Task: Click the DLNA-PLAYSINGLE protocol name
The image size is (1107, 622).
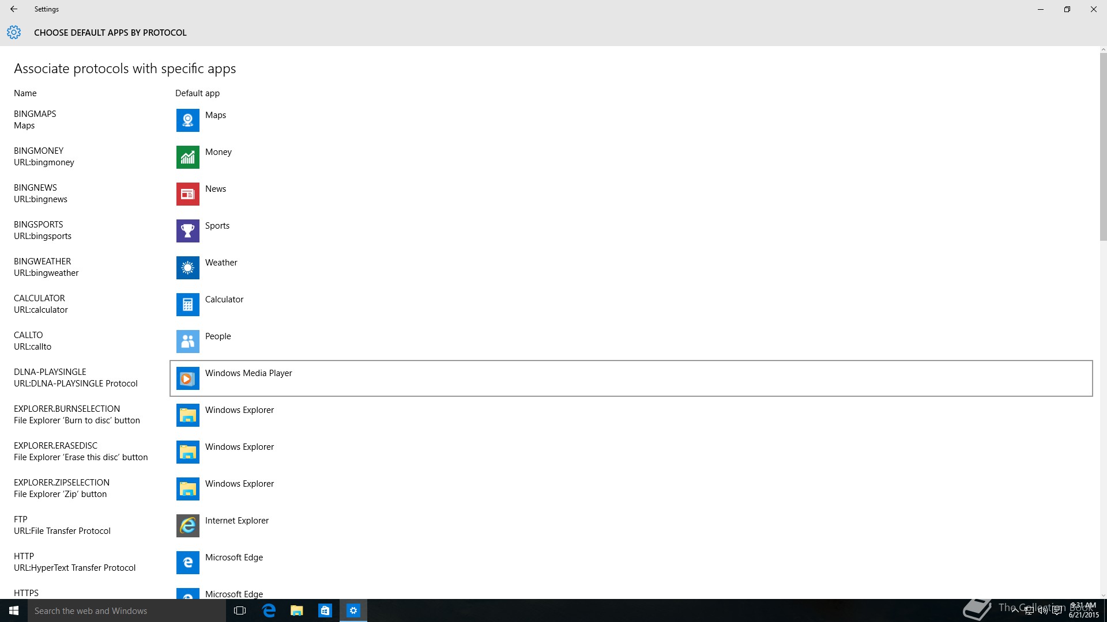Action: tap(50, 372)
